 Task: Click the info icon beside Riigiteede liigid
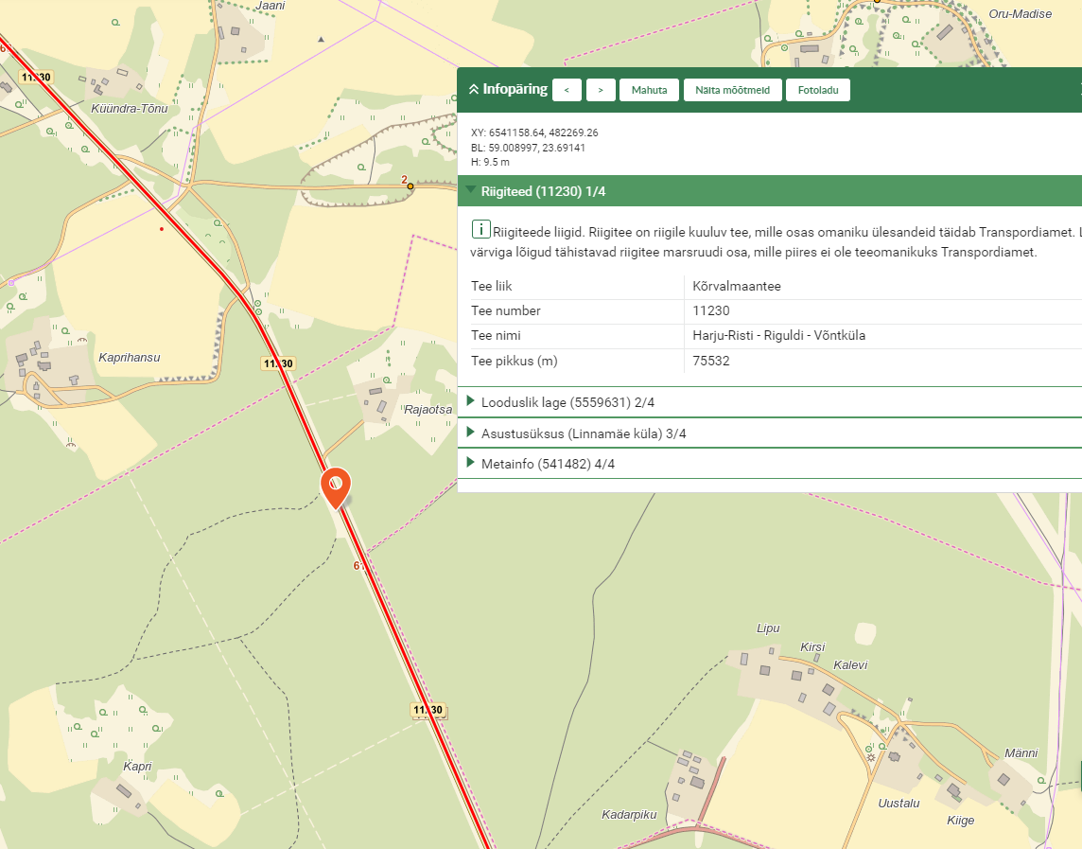(480, 230)
